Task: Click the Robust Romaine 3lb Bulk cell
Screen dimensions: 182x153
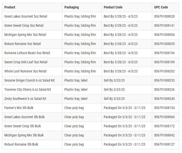Action: point(21,144)
